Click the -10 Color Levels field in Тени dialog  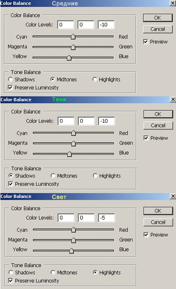click(x=106, y=121)
